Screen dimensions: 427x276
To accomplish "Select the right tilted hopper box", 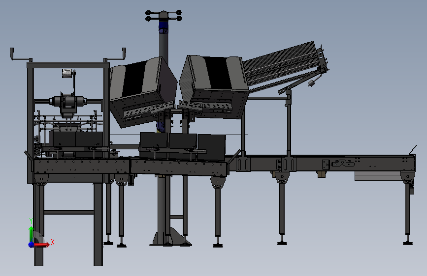I will [x=214, y=86].
